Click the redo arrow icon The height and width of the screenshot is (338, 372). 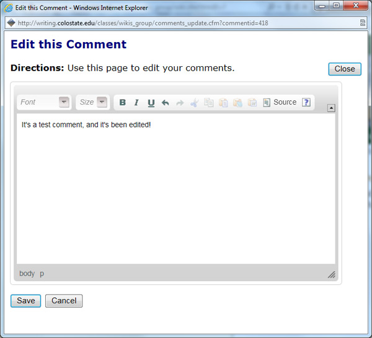click(180, 103)
